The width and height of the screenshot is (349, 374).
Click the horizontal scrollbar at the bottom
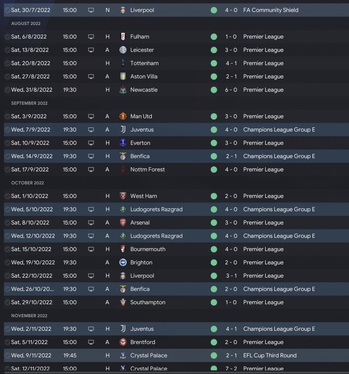point(174,373)
